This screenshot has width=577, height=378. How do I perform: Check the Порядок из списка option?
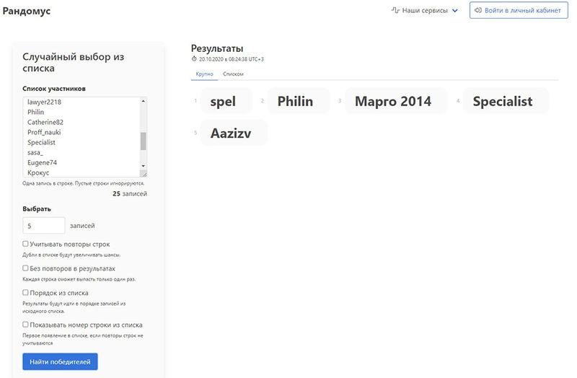(x=26, y=293)
